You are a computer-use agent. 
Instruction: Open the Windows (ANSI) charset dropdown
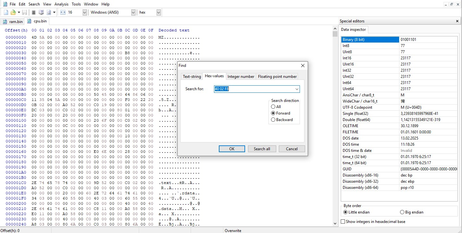[x=133, y=12]
